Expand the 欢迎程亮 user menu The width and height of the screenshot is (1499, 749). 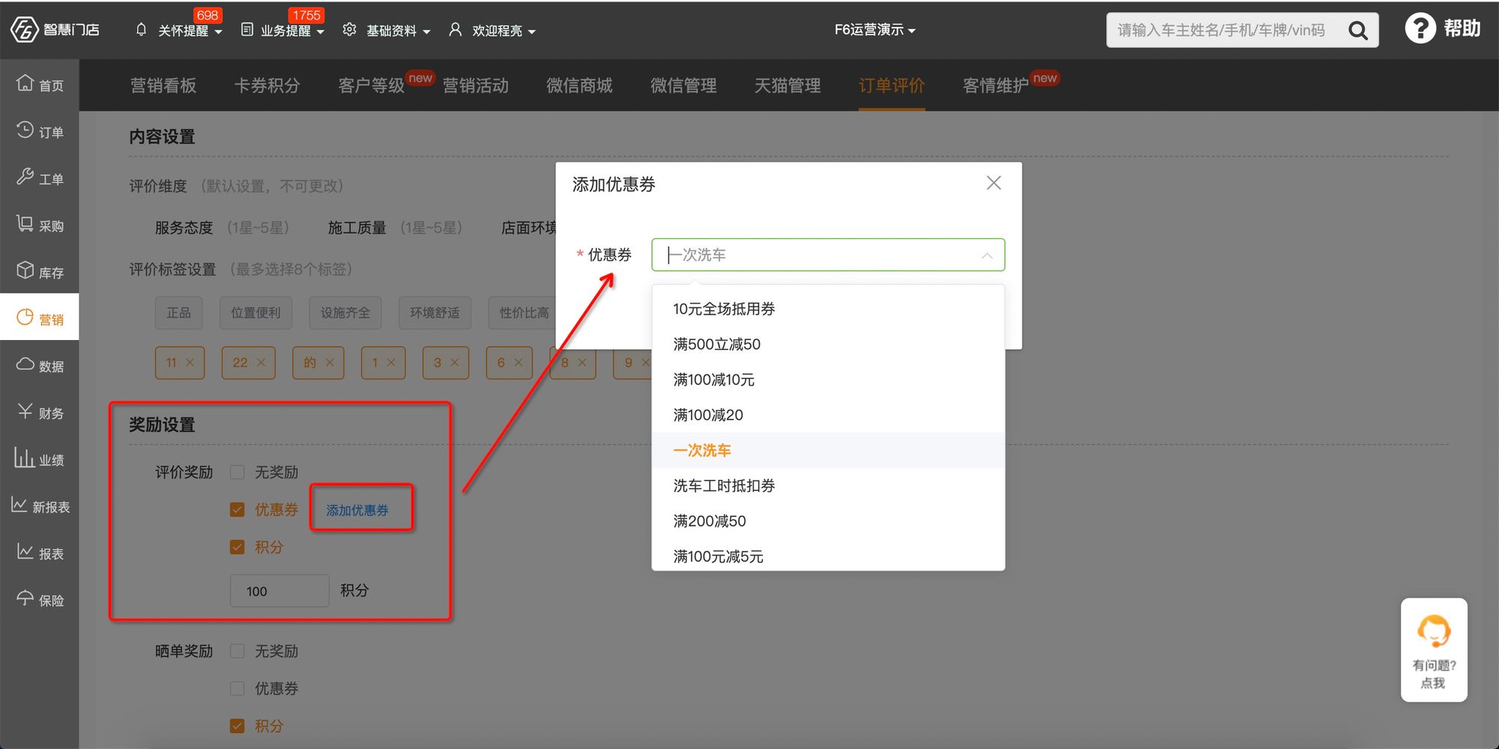531,31
